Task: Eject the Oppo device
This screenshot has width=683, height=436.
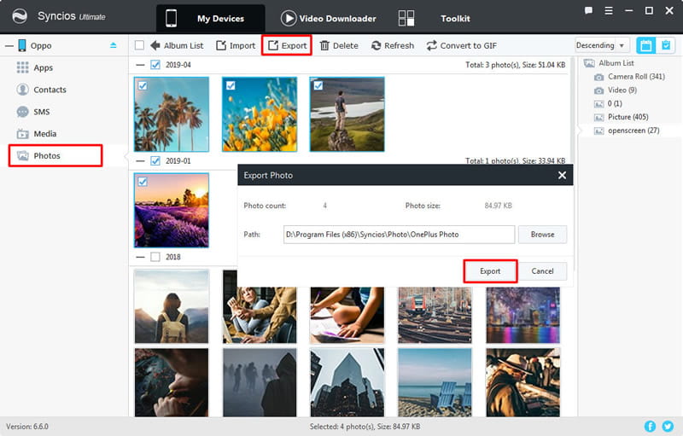Action: [114, 45]
